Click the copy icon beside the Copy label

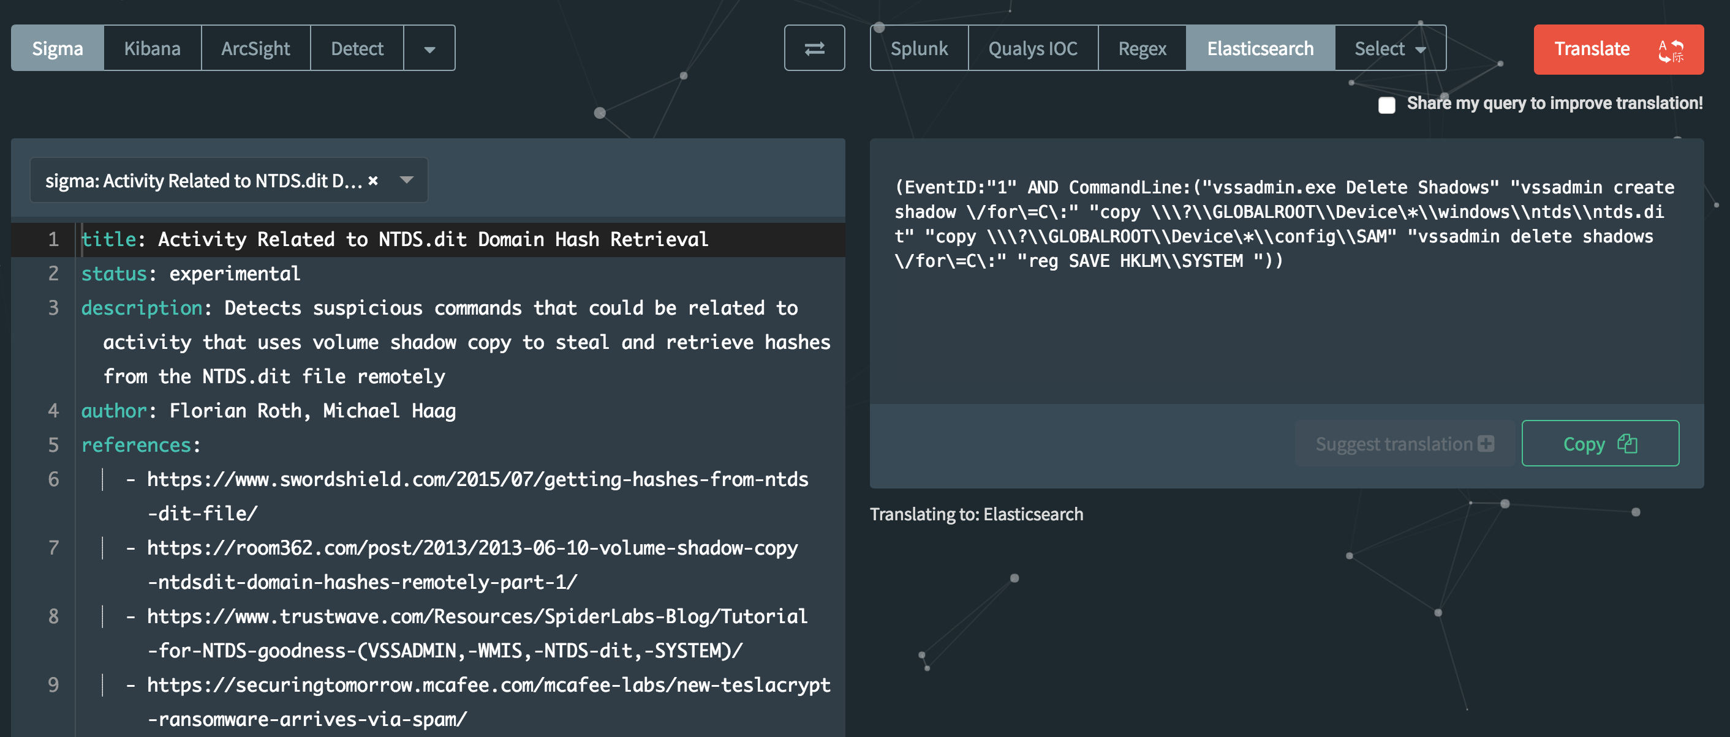pos(1628,443)
